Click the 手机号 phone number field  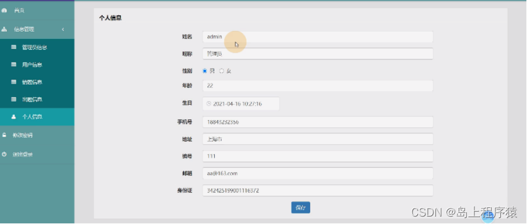318,123
